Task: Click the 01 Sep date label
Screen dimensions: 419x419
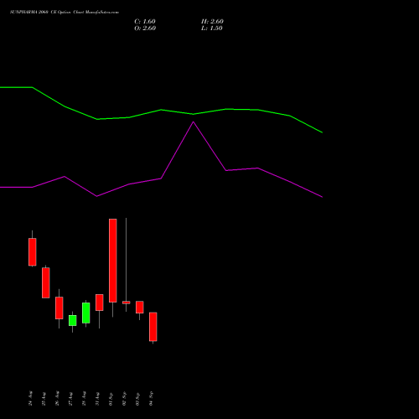Action: coord(111,399)
